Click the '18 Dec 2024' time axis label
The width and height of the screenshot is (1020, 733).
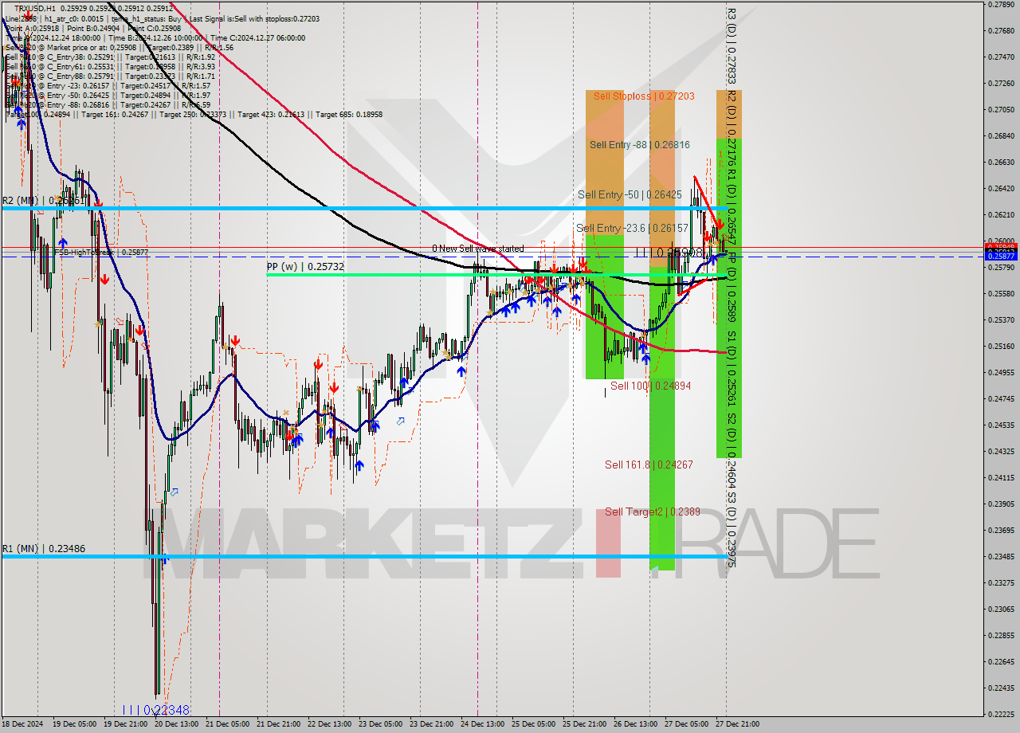(22, 724)
